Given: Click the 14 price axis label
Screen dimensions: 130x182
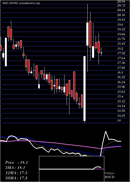Looking at the screenshot, I should [119, 120].
